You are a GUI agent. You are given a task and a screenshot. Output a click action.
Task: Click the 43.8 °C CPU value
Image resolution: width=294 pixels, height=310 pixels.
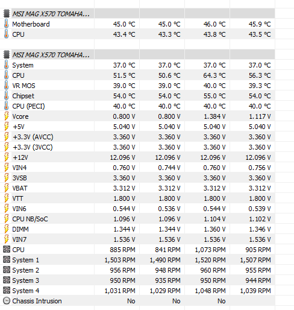(214, 34)
